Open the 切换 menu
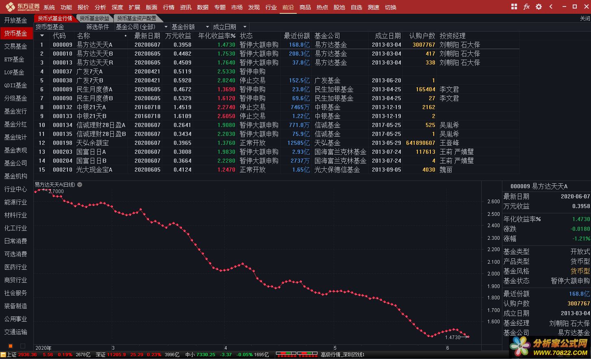This screenshot has width=591, height=359. (391, 7)
